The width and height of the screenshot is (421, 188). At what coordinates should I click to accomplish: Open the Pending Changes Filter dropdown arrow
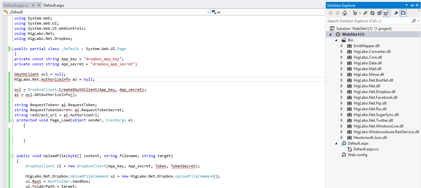click(x=360, y=13)
